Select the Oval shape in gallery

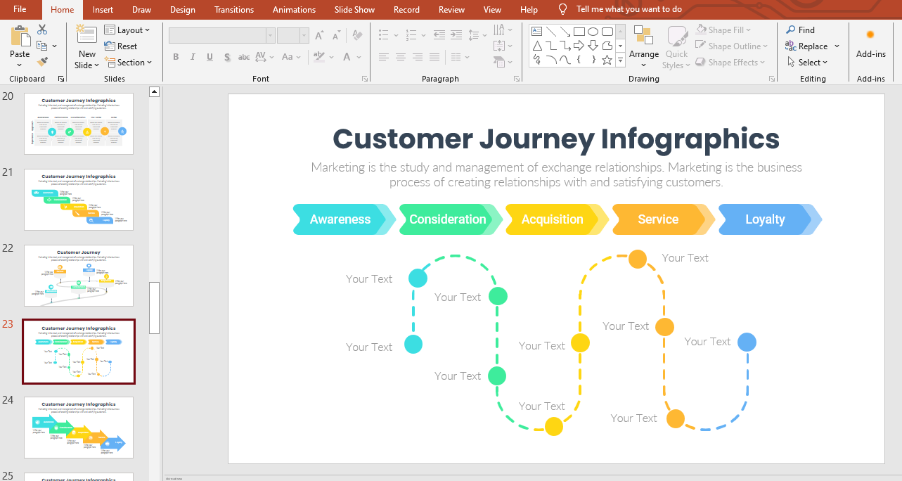(x=593, y=31)
